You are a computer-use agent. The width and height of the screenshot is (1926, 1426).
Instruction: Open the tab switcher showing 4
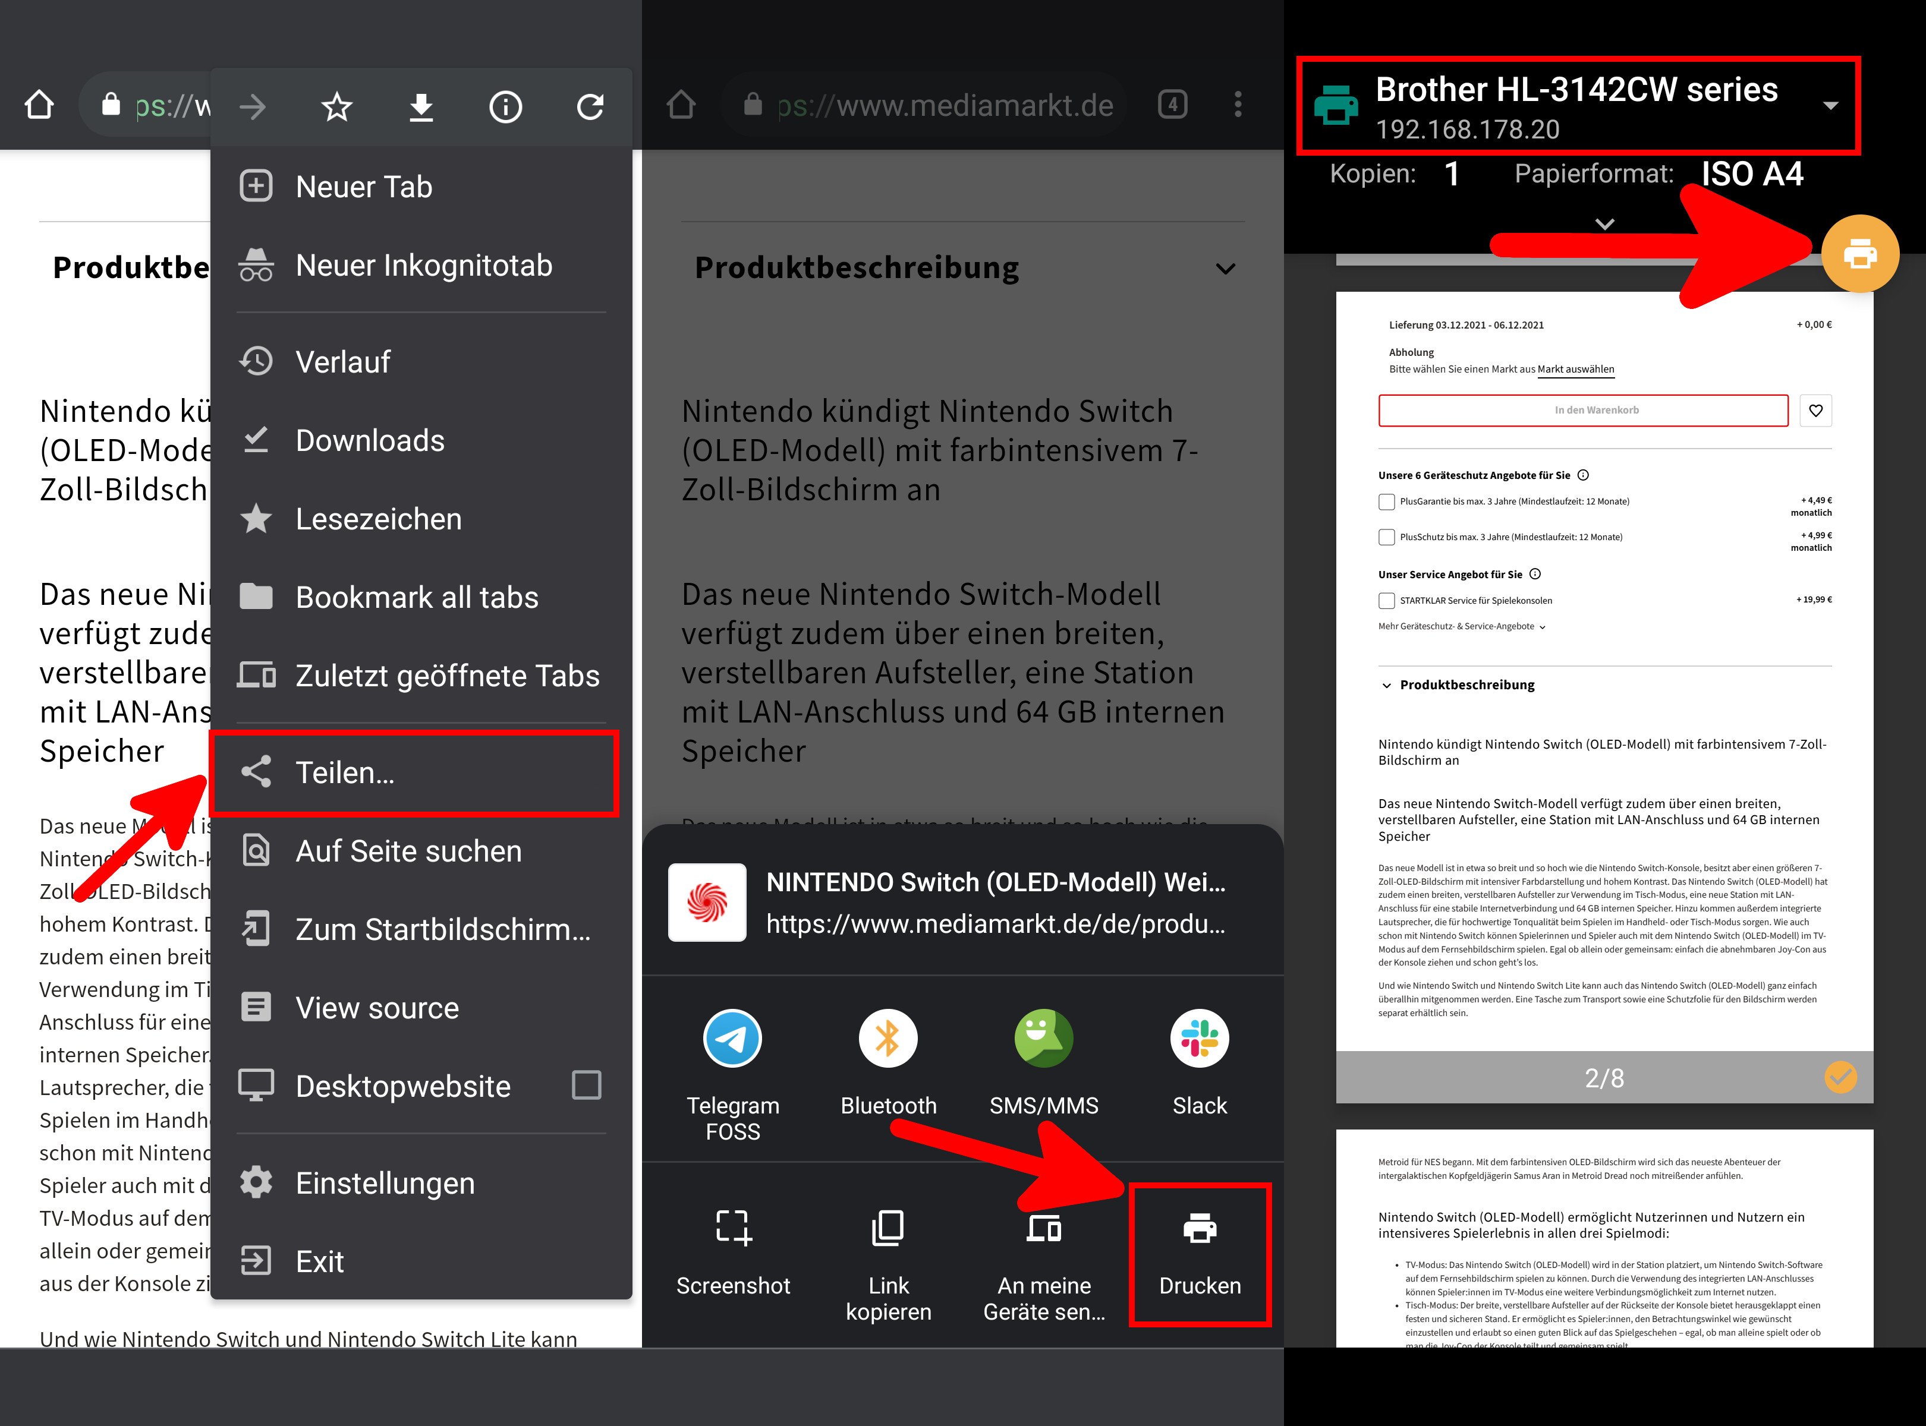(x=1172, y=105)
